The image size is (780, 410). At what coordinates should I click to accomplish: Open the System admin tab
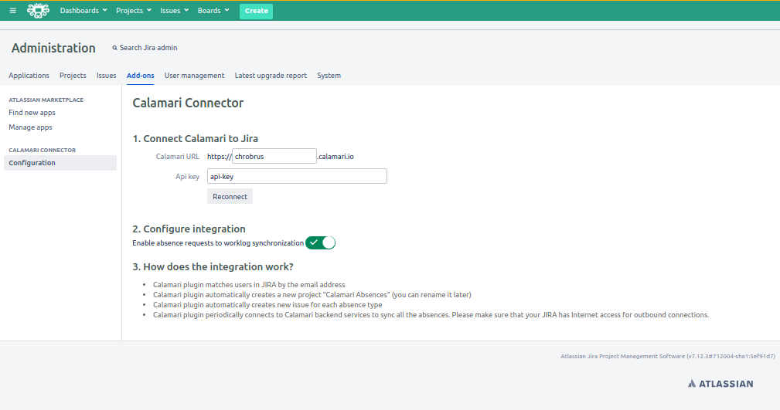329,76
